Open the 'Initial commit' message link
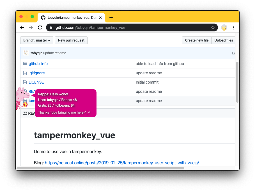Viewport: 255px width, 191px height. pyautogui.click(x=147, y=82)
